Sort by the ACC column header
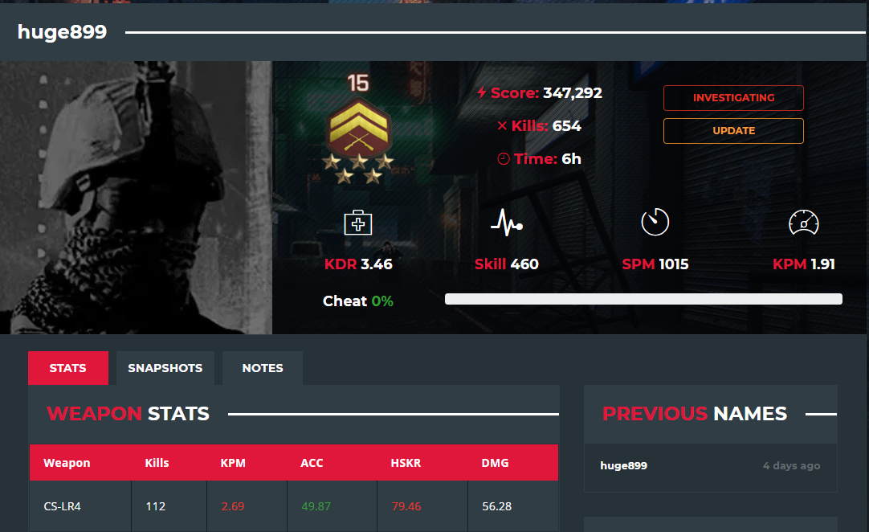Screen dimensions: 869x532 (x=312, y=463)
